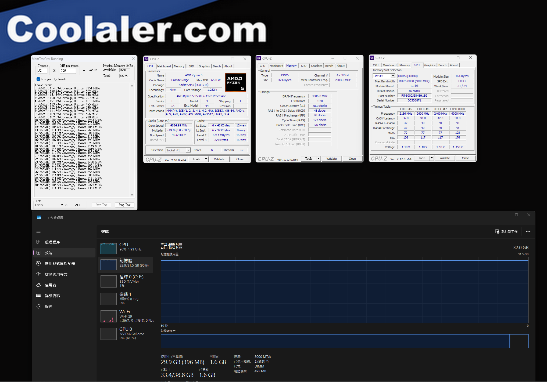
Task: Open the Services page icon in sidebar
Action: click(x=38, y=306)
